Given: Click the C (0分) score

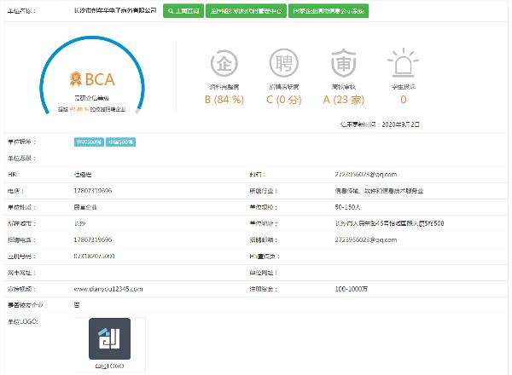Looking at the screenshot, I should click(282, 100).
